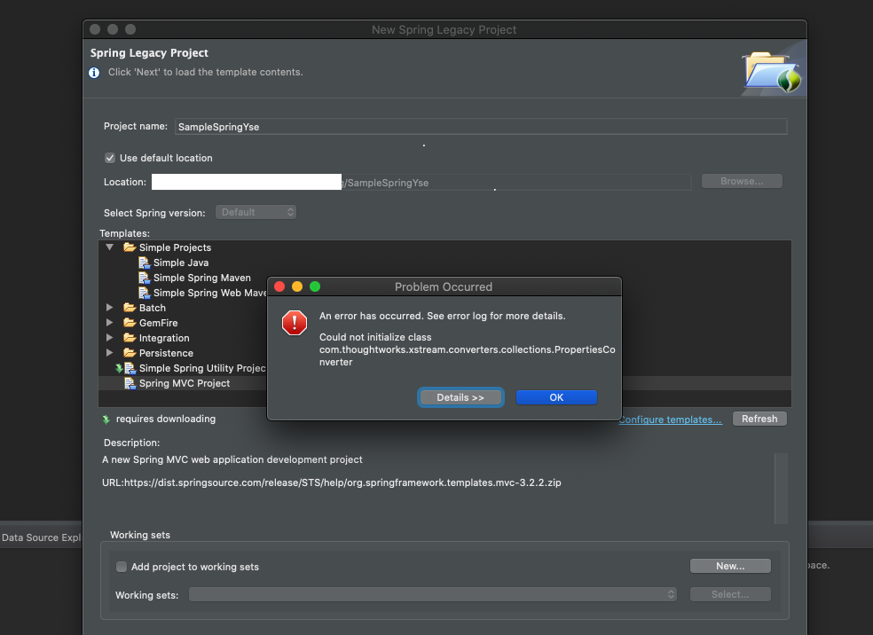Expand the Batch templates folder
This screenshot has width=873, height=635.
110,307
